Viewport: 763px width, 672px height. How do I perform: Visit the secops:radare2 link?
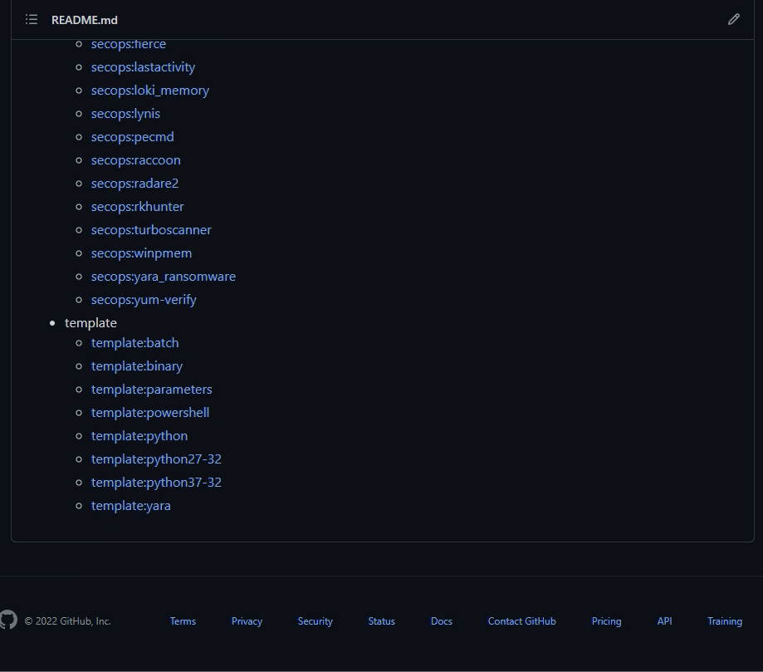click(x=135, y=184)
